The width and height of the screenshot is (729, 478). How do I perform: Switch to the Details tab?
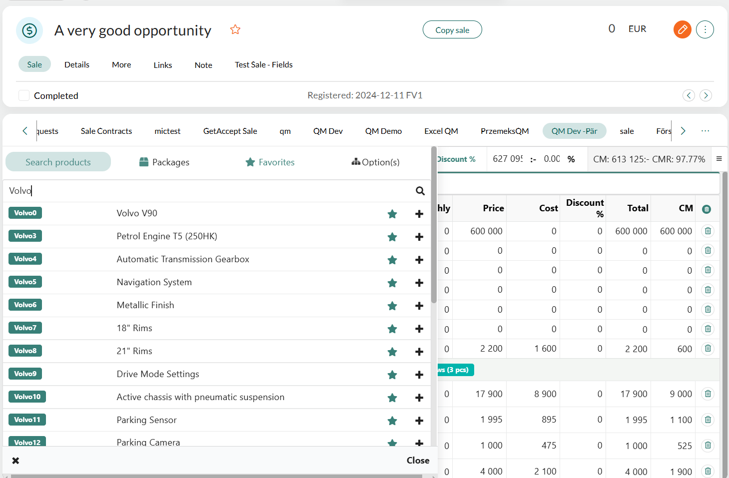coord(77,64)
